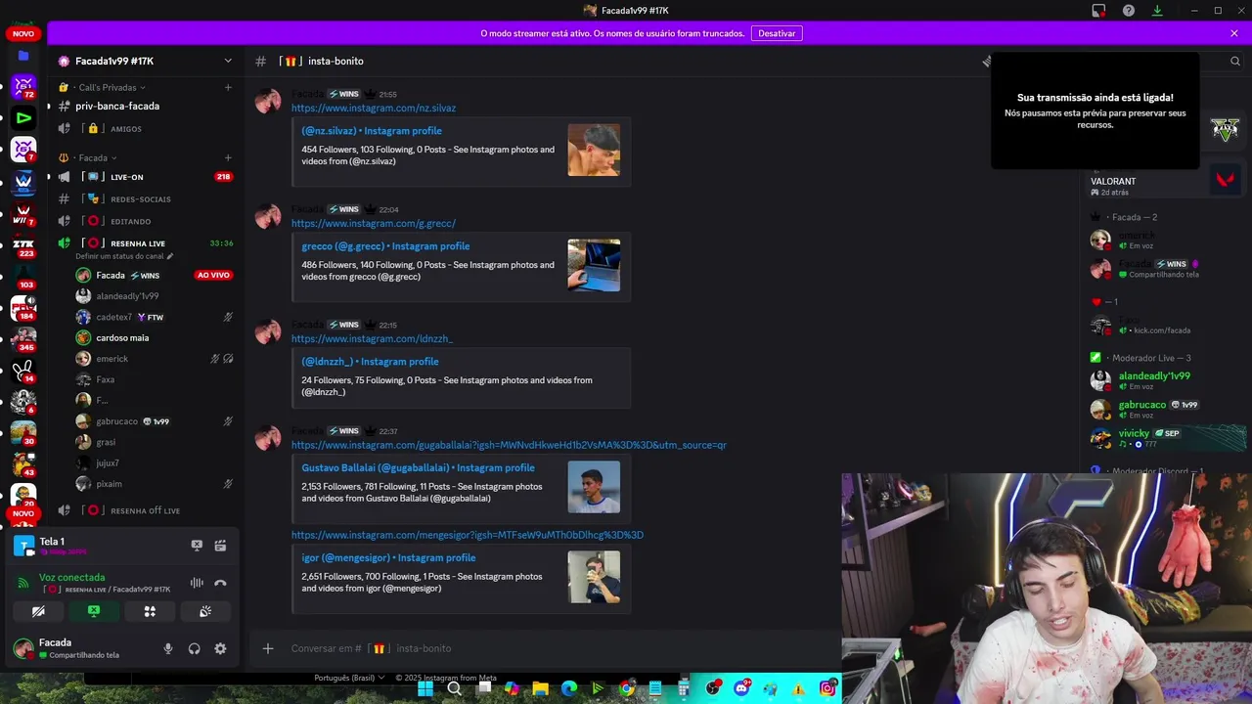Click the search magnifier in channel header

click(1235, 61)
